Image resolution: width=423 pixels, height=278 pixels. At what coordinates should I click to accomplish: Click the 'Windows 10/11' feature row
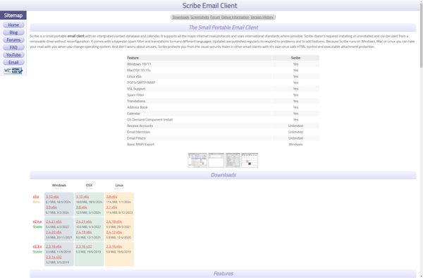[x=223, y=64]
